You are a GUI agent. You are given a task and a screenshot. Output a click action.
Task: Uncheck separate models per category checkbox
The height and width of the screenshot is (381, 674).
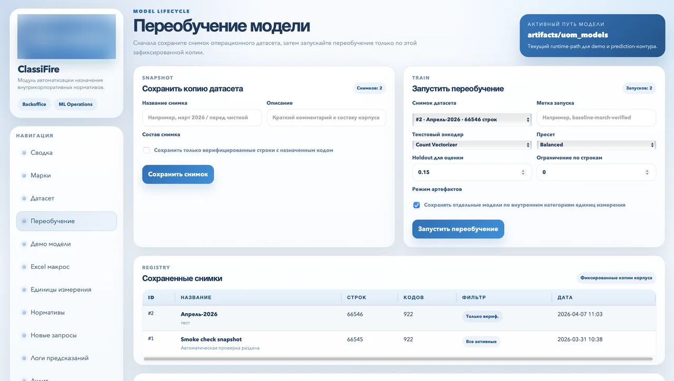pyautogui.click(x=417, y=205)
